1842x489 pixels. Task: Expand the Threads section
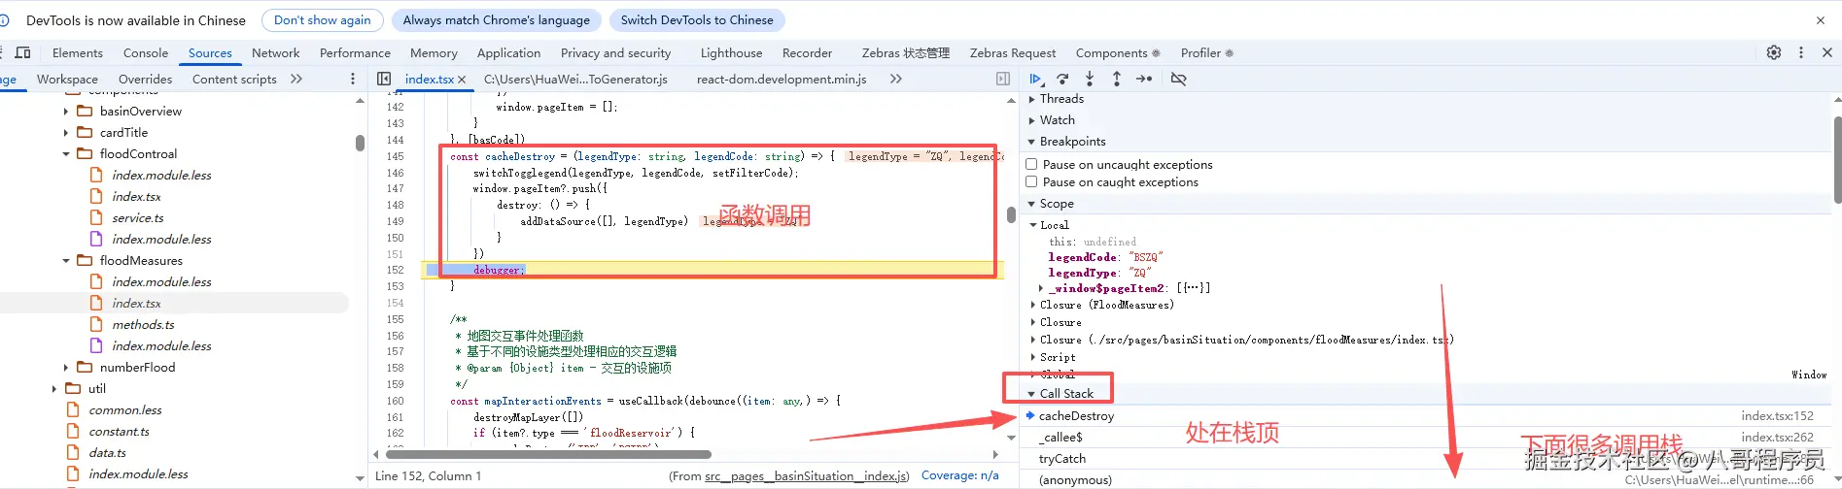(1032, 98)
